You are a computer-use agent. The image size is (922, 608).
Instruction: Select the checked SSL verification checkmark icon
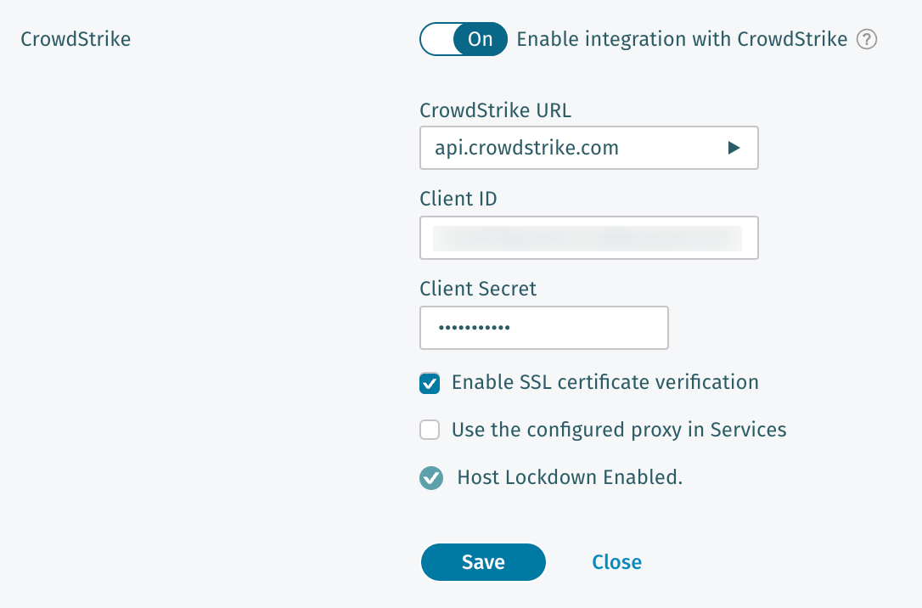(x=430, y=383)
